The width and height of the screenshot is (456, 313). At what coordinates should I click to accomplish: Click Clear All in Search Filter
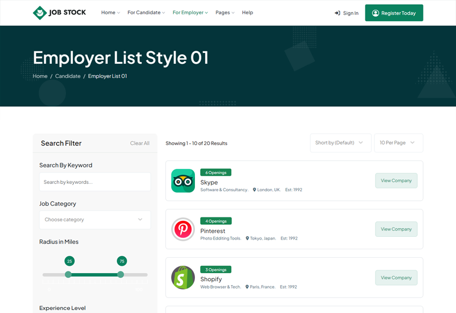[x=140, y=143]
